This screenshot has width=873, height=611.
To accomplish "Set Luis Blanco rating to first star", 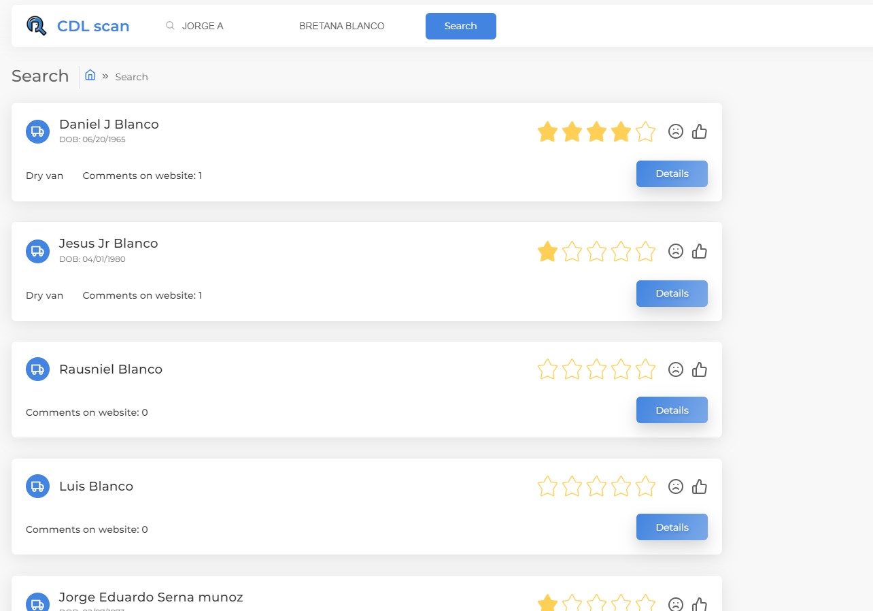I will pyautogui.click(x=547, y=486).
